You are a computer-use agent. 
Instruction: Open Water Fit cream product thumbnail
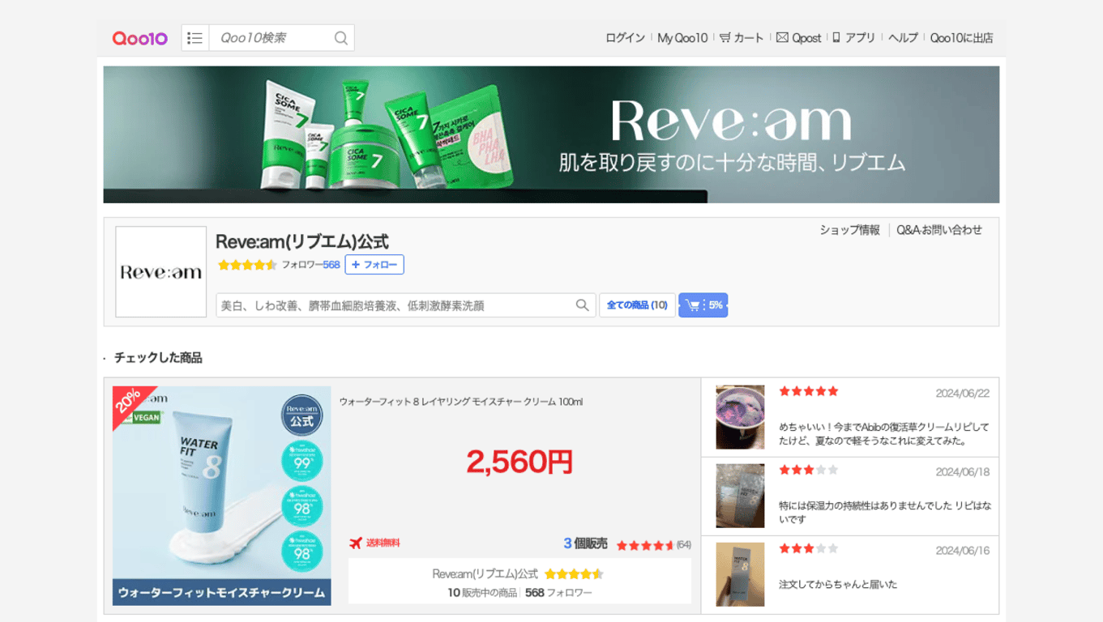(222, 496)
